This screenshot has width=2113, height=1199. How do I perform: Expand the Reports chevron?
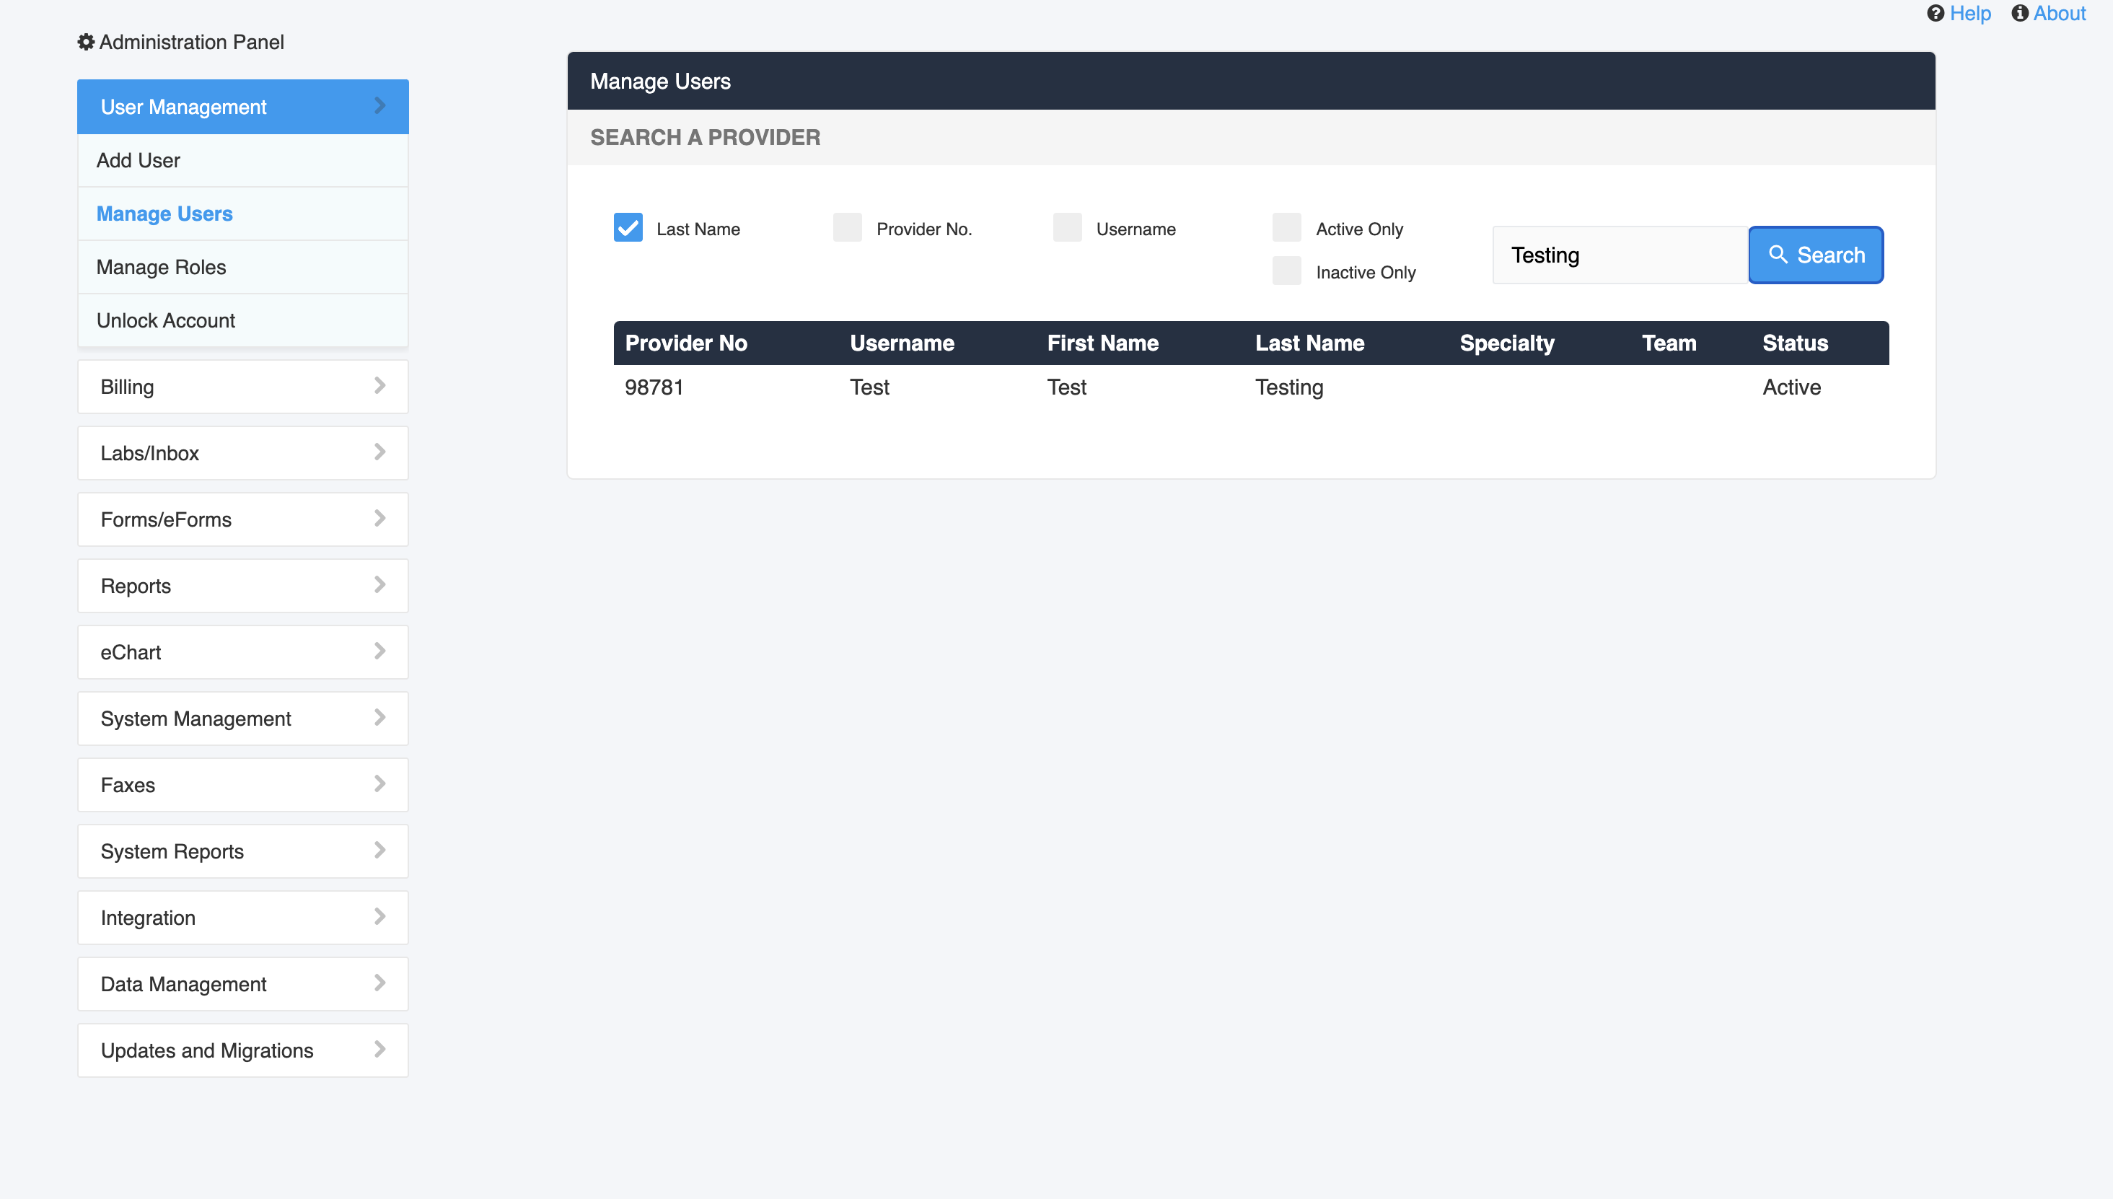coord(379,584)
